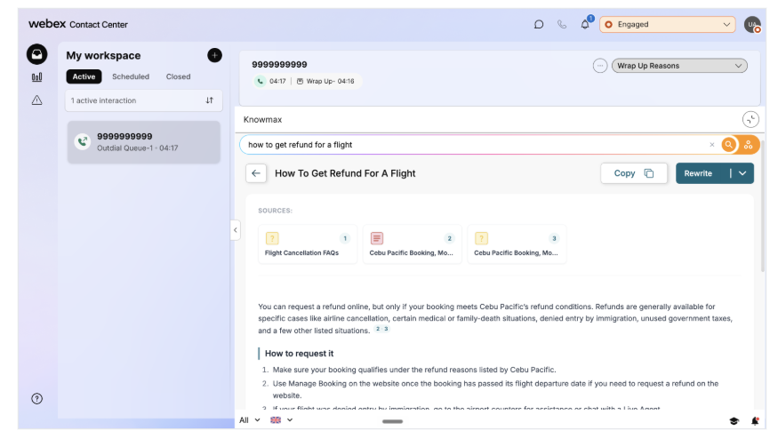
Task: Click the 1 active interaction text
Action: (x=103, y=100)
